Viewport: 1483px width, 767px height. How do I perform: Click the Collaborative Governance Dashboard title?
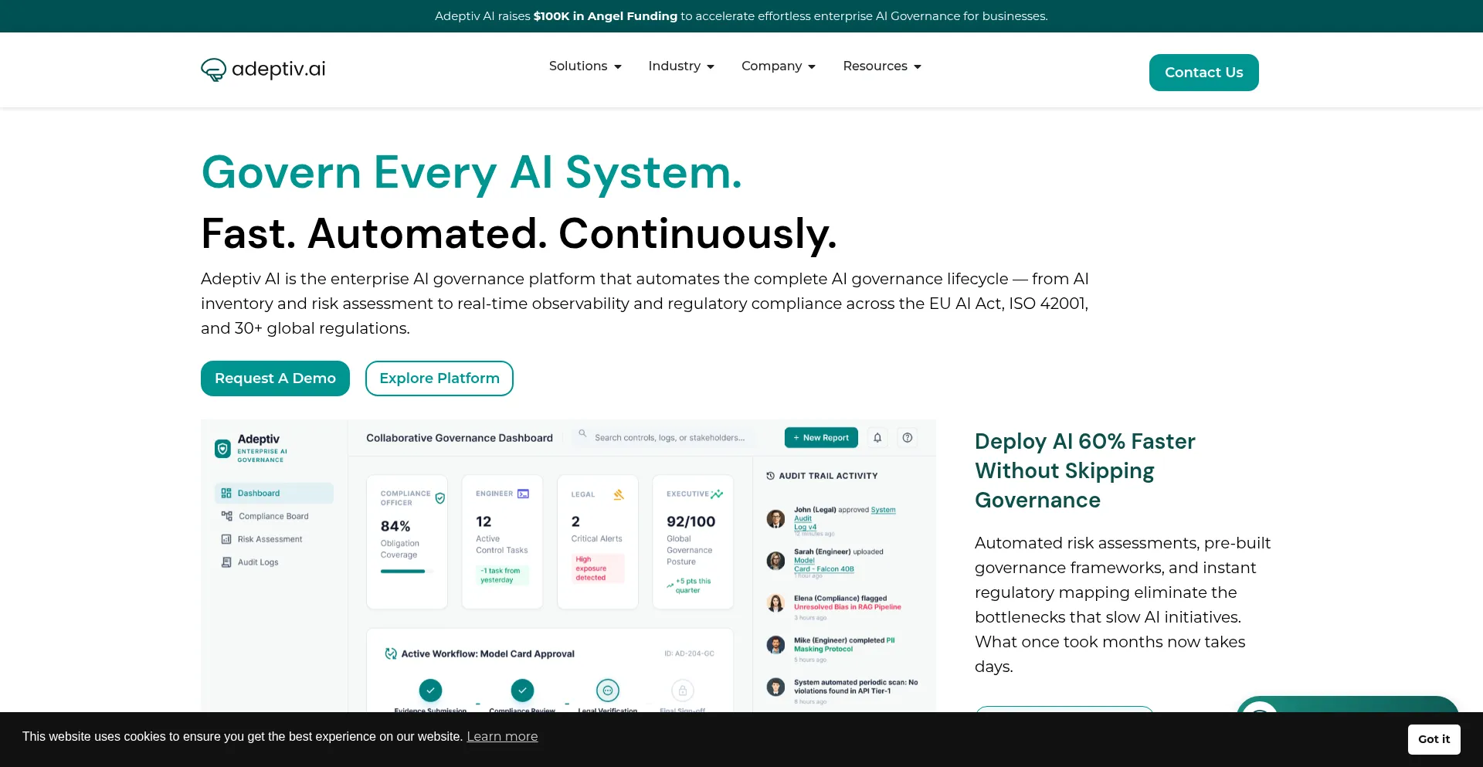(460, 438)
